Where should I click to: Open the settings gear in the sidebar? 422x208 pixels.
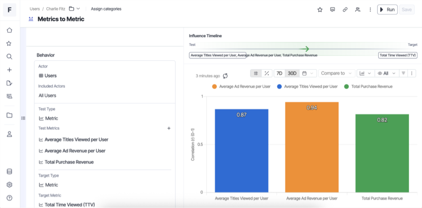(x=9, y=185)
